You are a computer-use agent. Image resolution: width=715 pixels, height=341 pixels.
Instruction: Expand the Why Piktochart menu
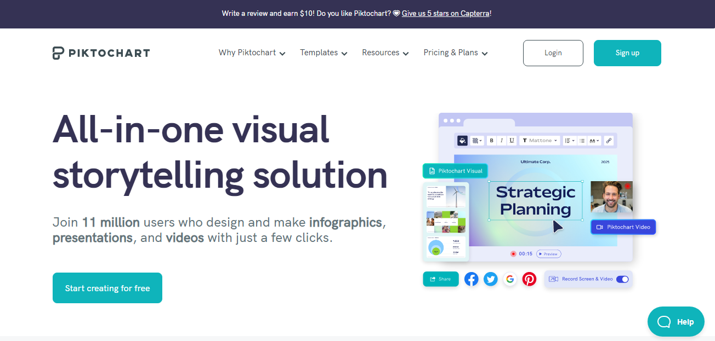252,53
